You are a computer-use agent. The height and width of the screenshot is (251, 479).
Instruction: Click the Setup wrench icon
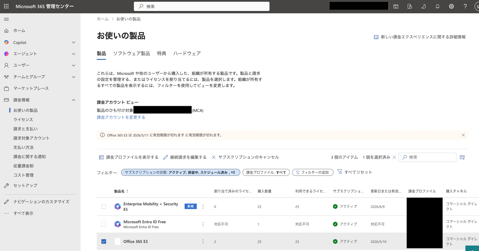(6, 186)
